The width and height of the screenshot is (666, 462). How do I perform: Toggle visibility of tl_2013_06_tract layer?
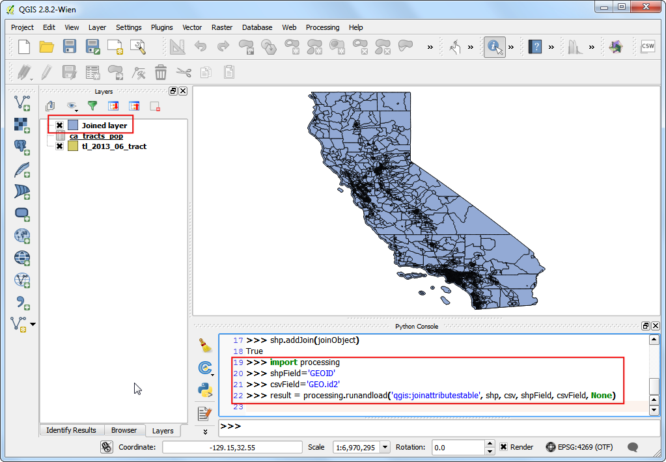tap(59, 146)
